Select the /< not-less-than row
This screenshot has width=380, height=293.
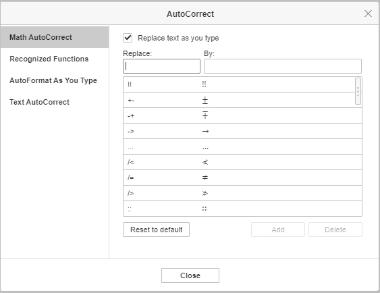[242, 162]
